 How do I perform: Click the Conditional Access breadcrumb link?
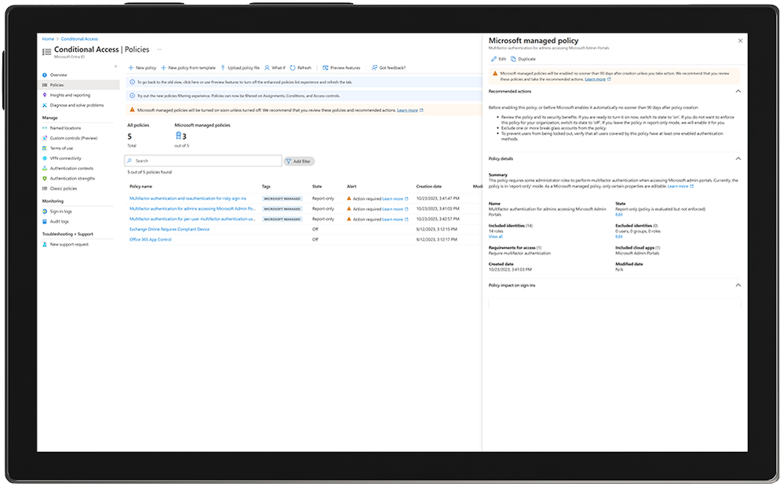(79, 39)
